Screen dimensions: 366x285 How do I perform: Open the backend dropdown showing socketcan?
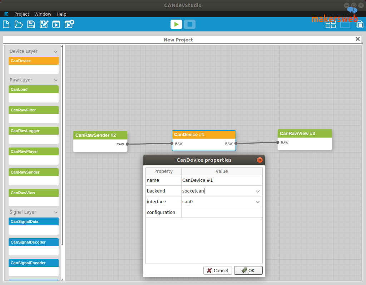tap(258, 191)
